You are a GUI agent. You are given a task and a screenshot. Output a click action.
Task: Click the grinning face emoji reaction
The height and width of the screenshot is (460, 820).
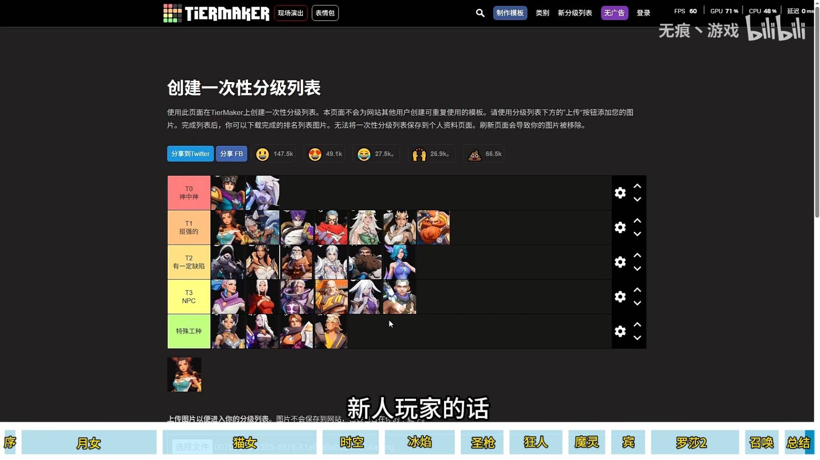click(x=262, y=154)
